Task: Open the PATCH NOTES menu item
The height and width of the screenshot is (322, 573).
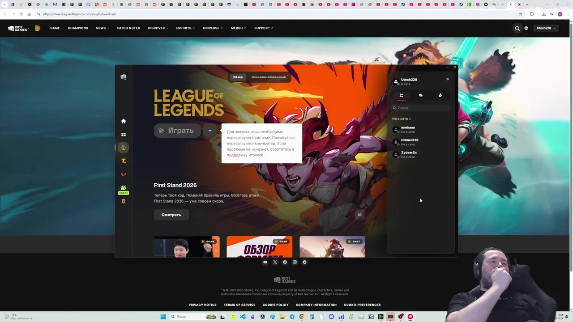Action: pos(128,28)
